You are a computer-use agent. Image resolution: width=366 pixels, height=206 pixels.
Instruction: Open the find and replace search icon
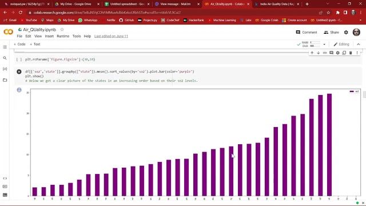[5, 58]
